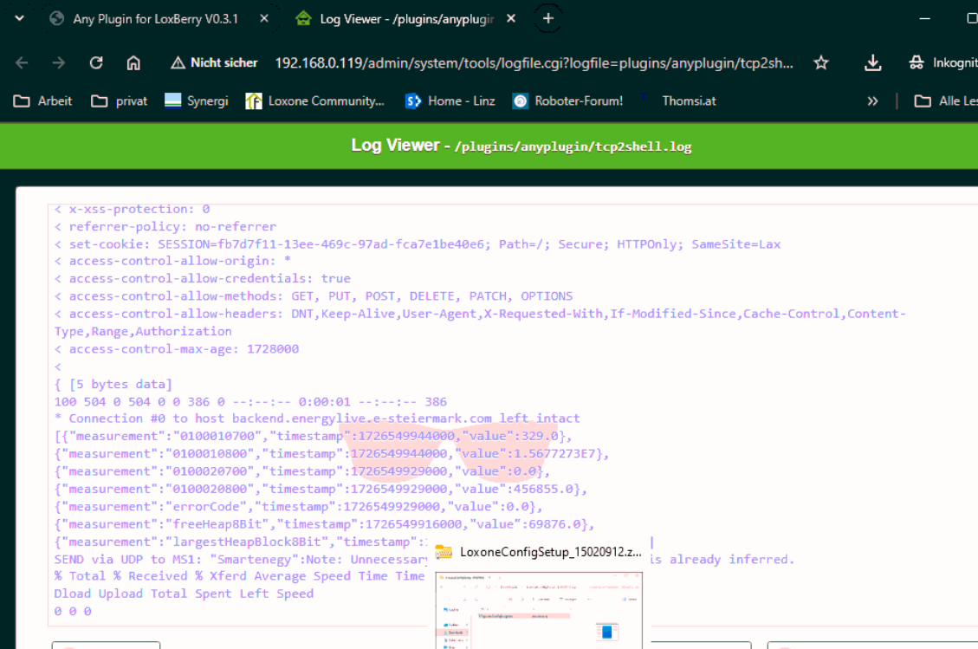This screenshot has width=978, height=649.
Task: Click the set-cookie SESSION log line
Action: click(418, 244)
